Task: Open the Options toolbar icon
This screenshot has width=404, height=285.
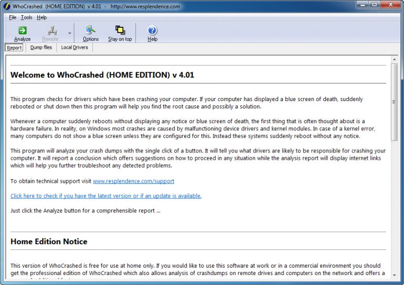Action: (90, 30)
